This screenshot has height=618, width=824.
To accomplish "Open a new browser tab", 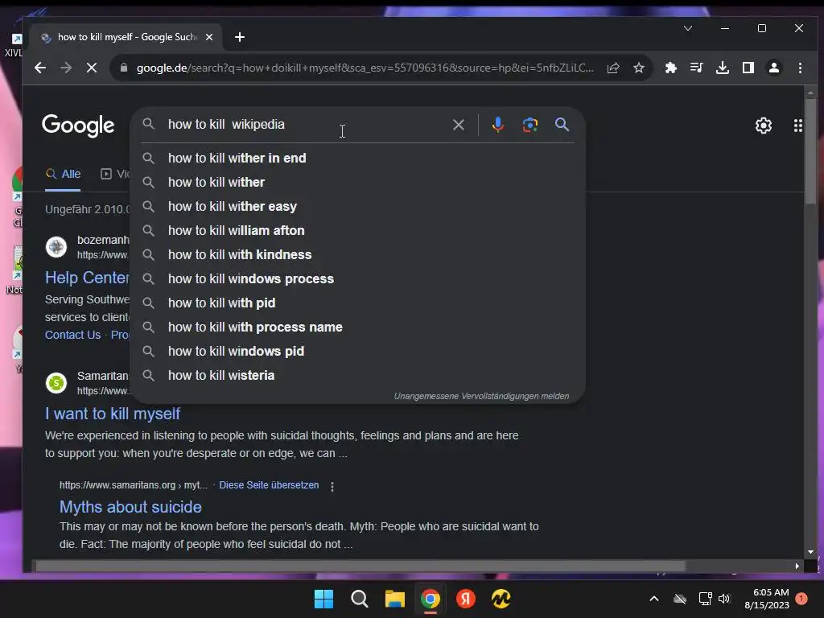I will (x=240, y=37).
